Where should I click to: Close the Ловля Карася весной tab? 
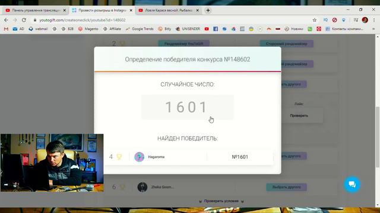point(198,11)
